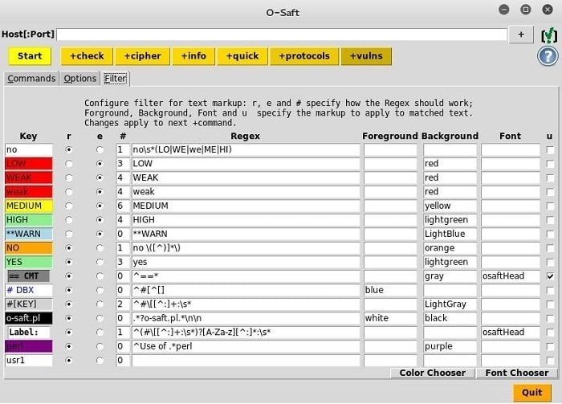Image resolution: width=562 pixels, height=404 pixels.
Task: Click the red LOW key swatch
Action: (x=29, y=164)
